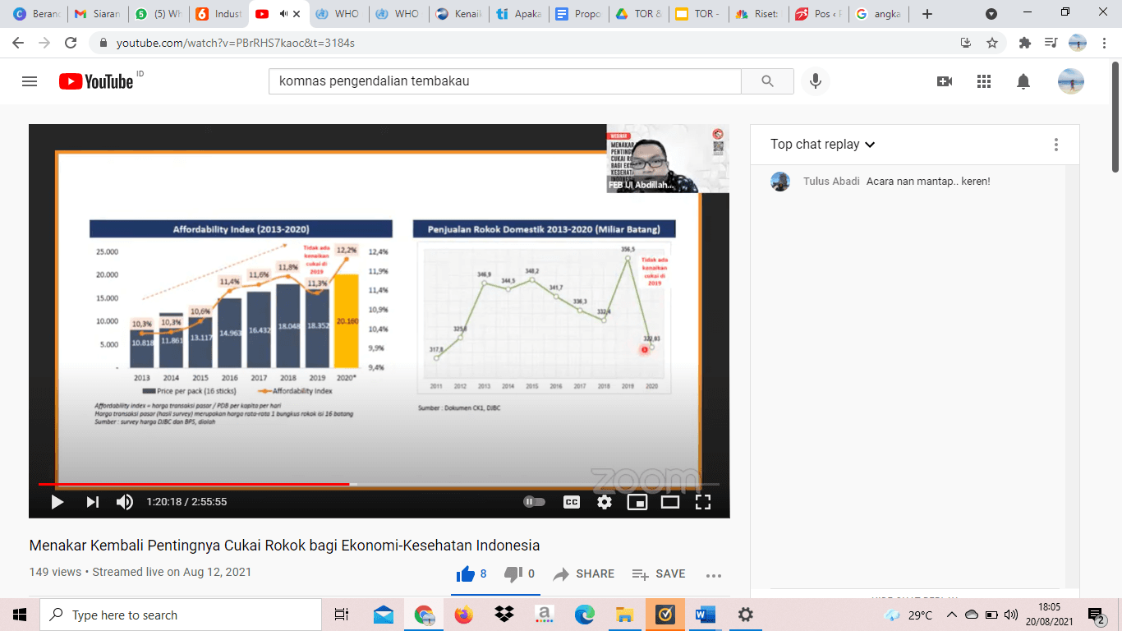Screen dimensions: 1122x631
Task: Open the Create video camera icon
Action: point(945,81)
